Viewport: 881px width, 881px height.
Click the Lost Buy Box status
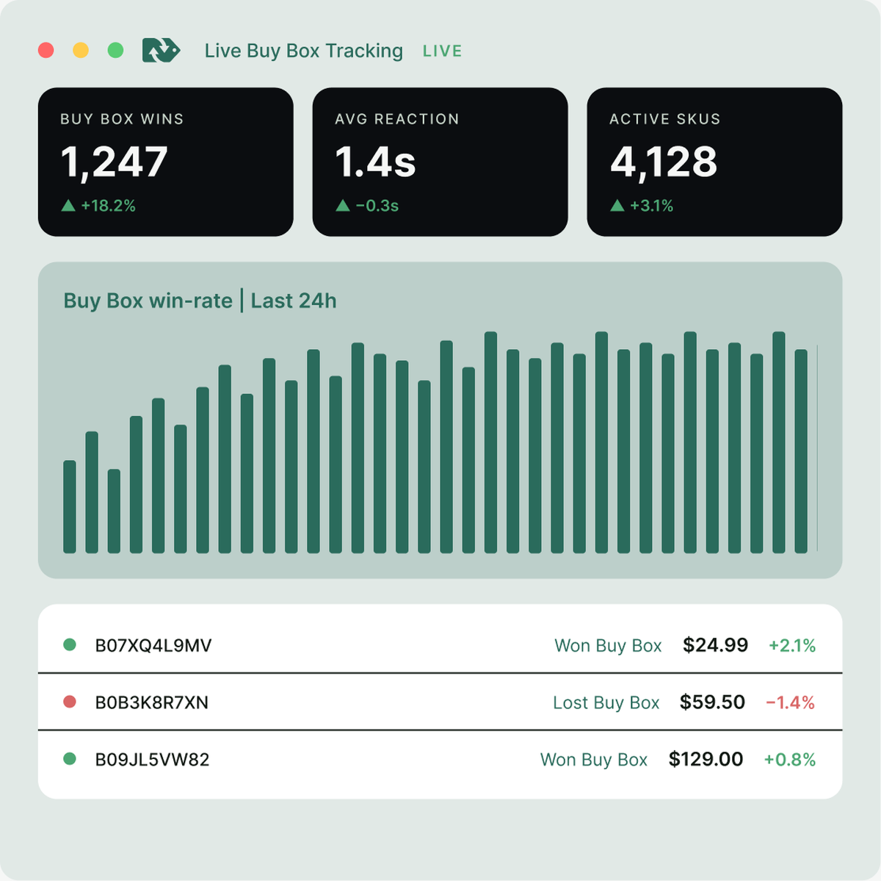(x=606, y=702)
